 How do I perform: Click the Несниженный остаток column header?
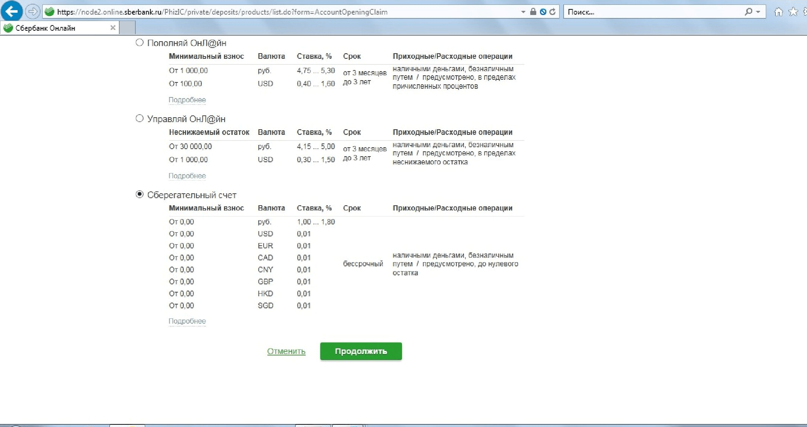coord(209,132)
